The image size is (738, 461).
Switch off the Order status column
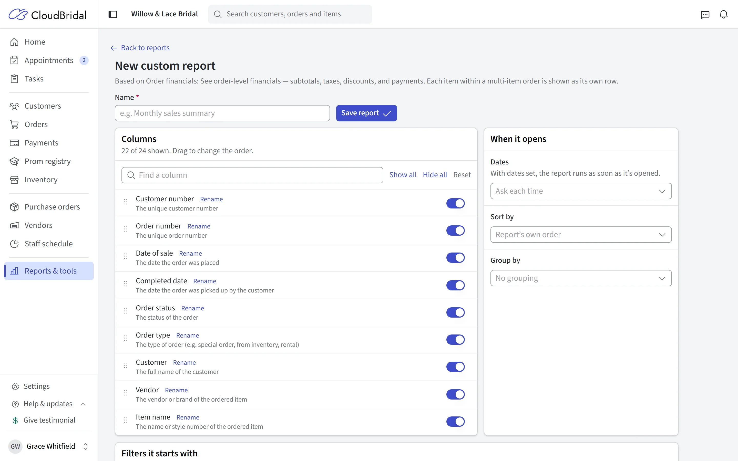click(455, 312)
